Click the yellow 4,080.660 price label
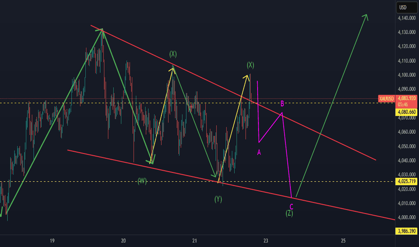The image size is (419, 247). click(x=406, y=112)
